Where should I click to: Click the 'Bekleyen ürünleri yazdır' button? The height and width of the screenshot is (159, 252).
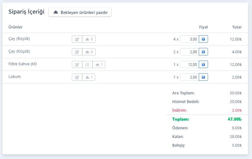80,12
